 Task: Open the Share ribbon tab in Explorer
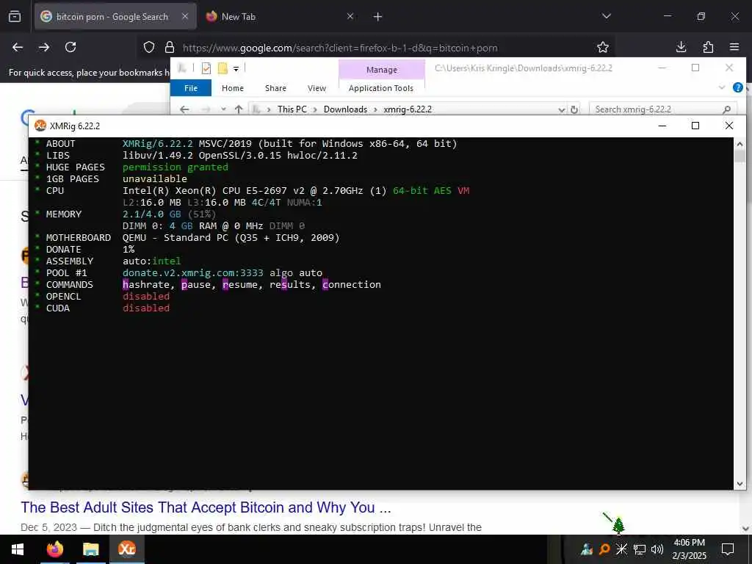(x=275, y=88)
